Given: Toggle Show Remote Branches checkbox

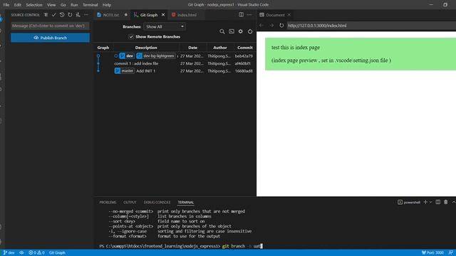Looking at the screenshot, I should click(131, 37).
